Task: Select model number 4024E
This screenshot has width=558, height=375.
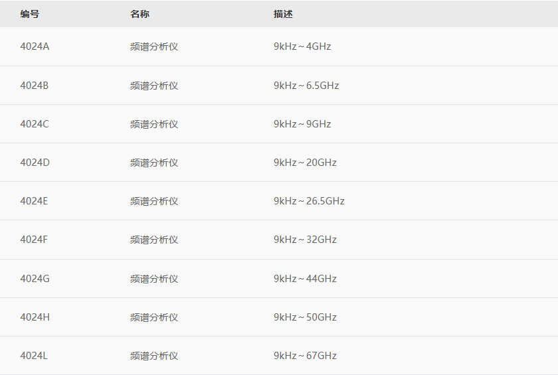Action: click(x=35, y=201)
